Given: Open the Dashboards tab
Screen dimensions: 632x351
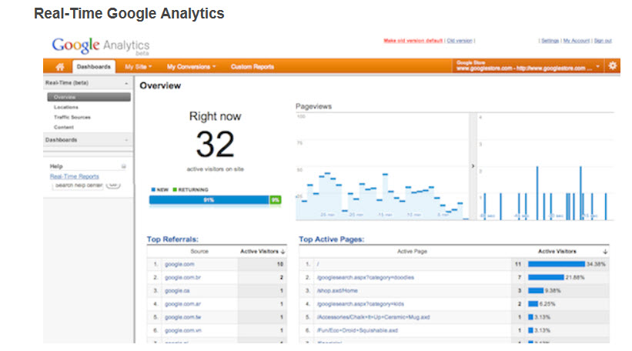Looking at the screenshot, I should [x=93, y=66].
